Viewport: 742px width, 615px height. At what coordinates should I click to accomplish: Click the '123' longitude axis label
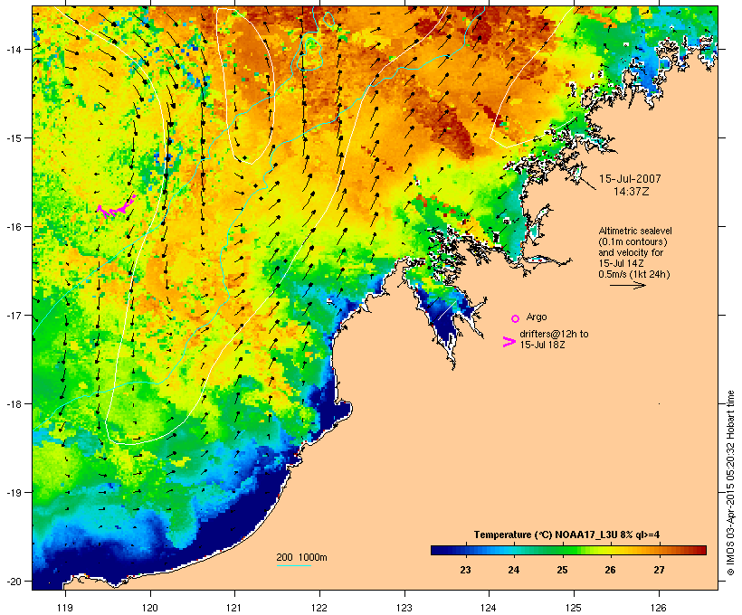(x=404, y=608)
